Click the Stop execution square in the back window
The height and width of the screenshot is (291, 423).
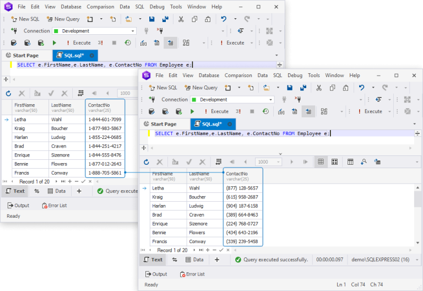click(x=114, y=42)
